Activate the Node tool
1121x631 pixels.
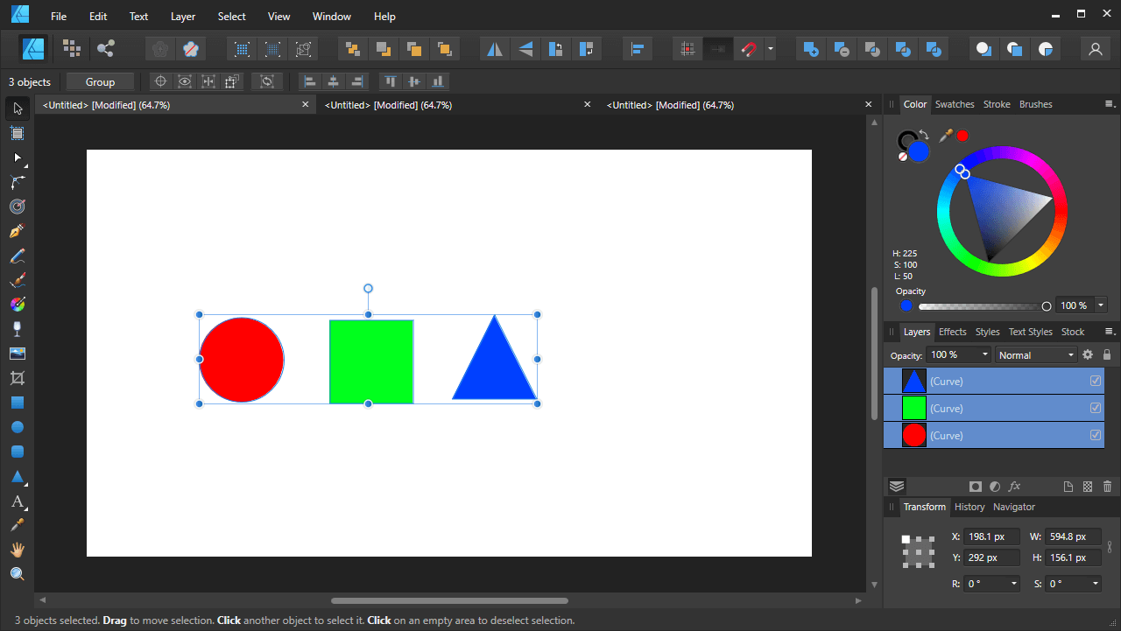point(17,158)
